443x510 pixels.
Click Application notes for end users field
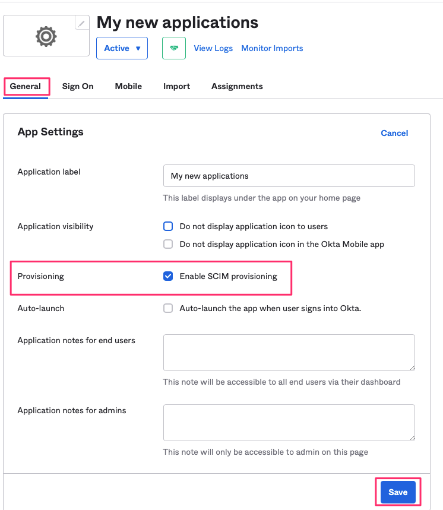click(289, 353)
